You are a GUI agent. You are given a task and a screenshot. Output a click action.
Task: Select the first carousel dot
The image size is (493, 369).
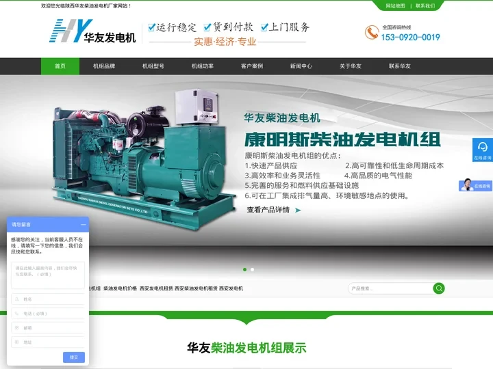click(x=244, y=269)
